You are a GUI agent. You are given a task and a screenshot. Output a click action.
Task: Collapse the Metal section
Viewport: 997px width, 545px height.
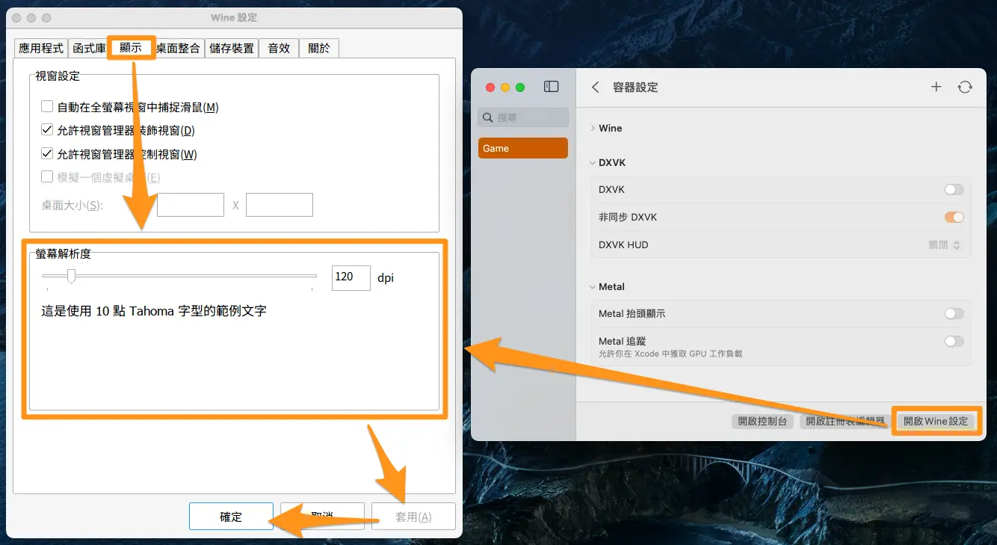tap(593, 287)
